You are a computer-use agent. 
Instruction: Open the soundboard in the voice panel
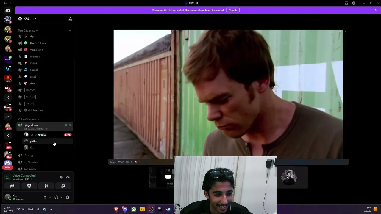[63, 186]
